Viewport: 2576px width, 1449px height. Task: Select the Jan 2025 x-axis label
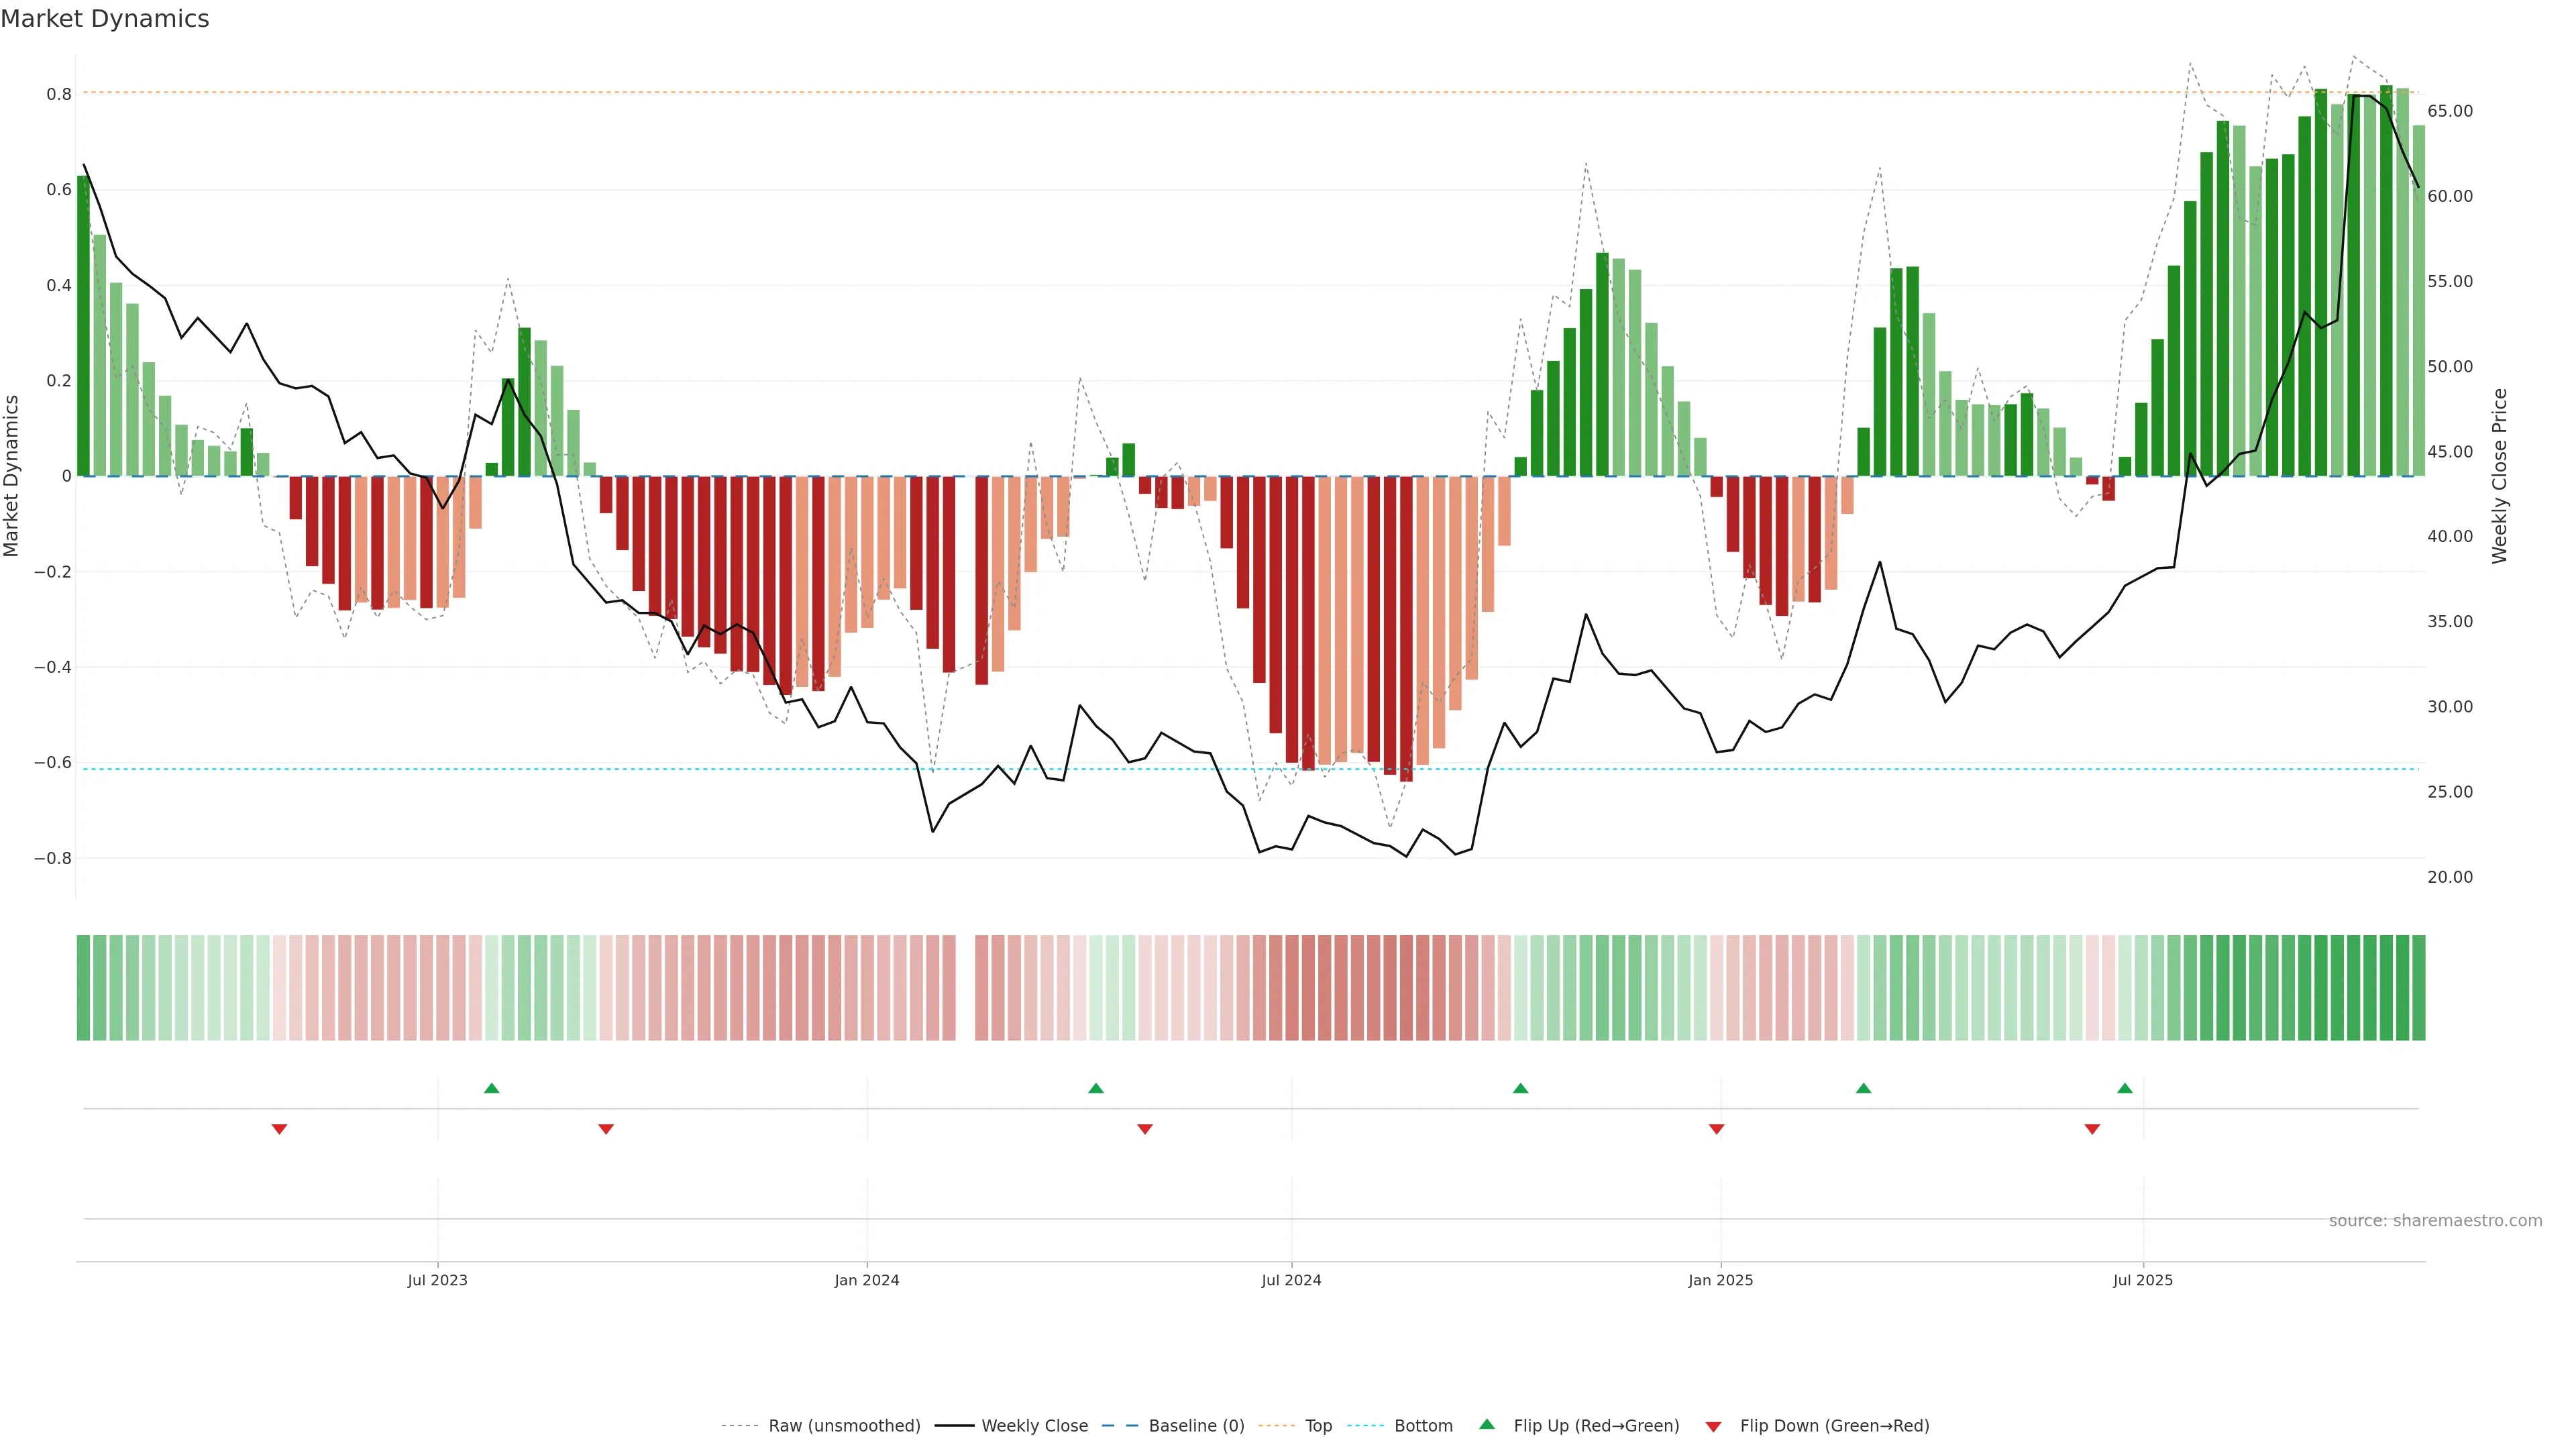click(x=1720, y=1280)
